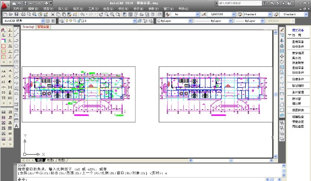The height and width of the screenshot is (181, 311).
Task: Click the infocenter keyword search field
Action: tap(240, 3)
